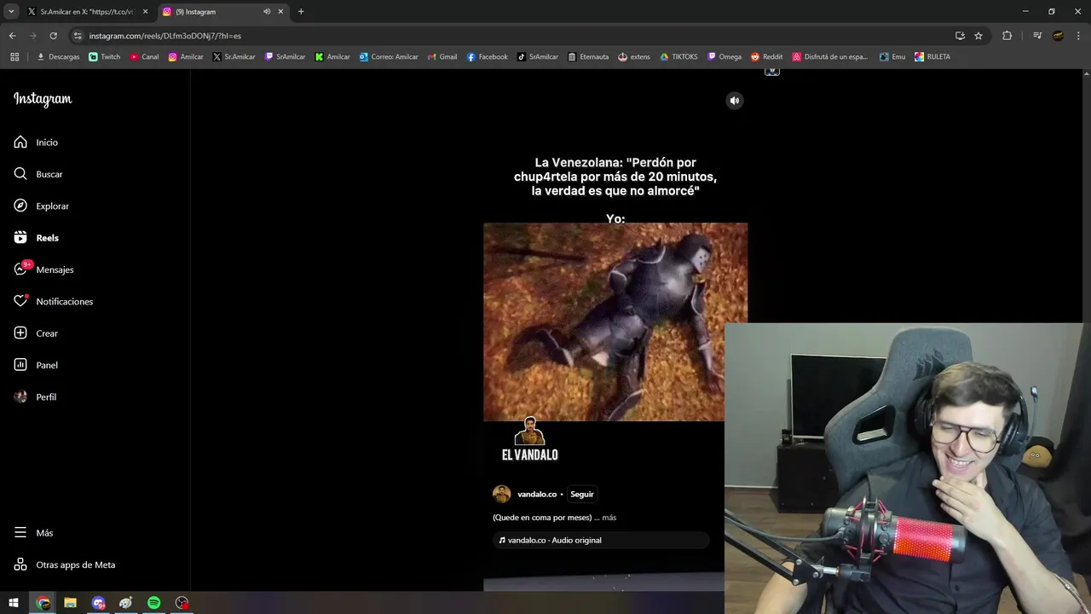Open extens bookmark
The width and height of the screenshot is (1091, 614).
[x=634, y=57]
